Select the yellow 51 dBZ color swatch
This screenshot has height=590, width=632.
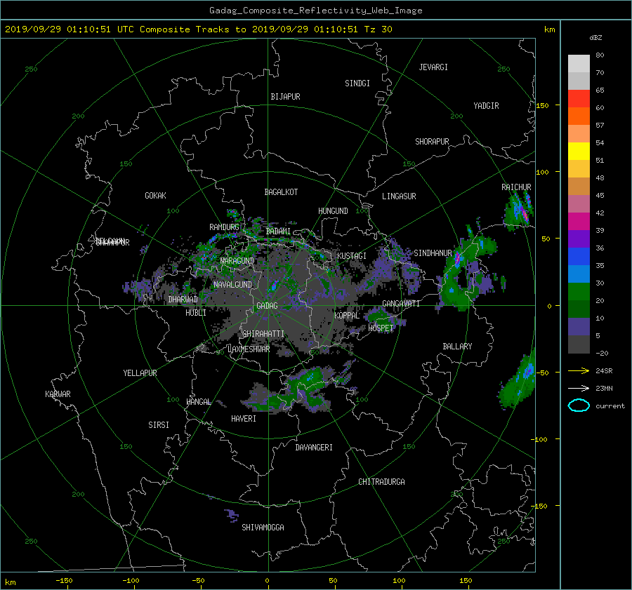579,152
